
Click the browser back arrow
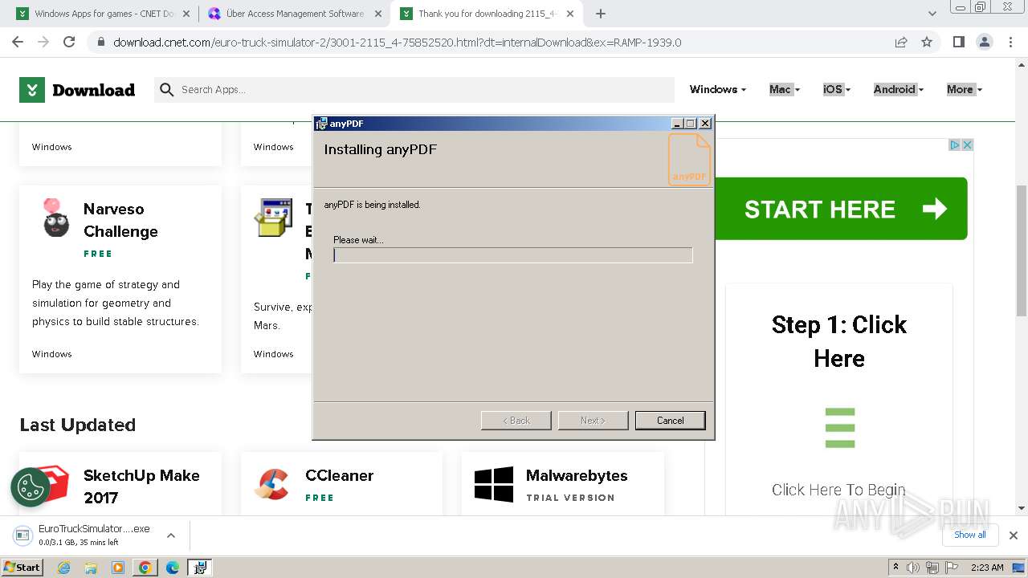tap(18, 42)
